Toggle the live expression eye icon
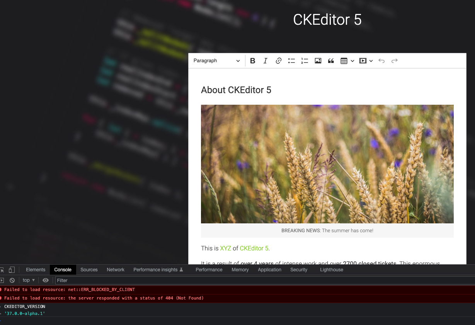This screenshot has height=325, width=475. tap(46, 280)
